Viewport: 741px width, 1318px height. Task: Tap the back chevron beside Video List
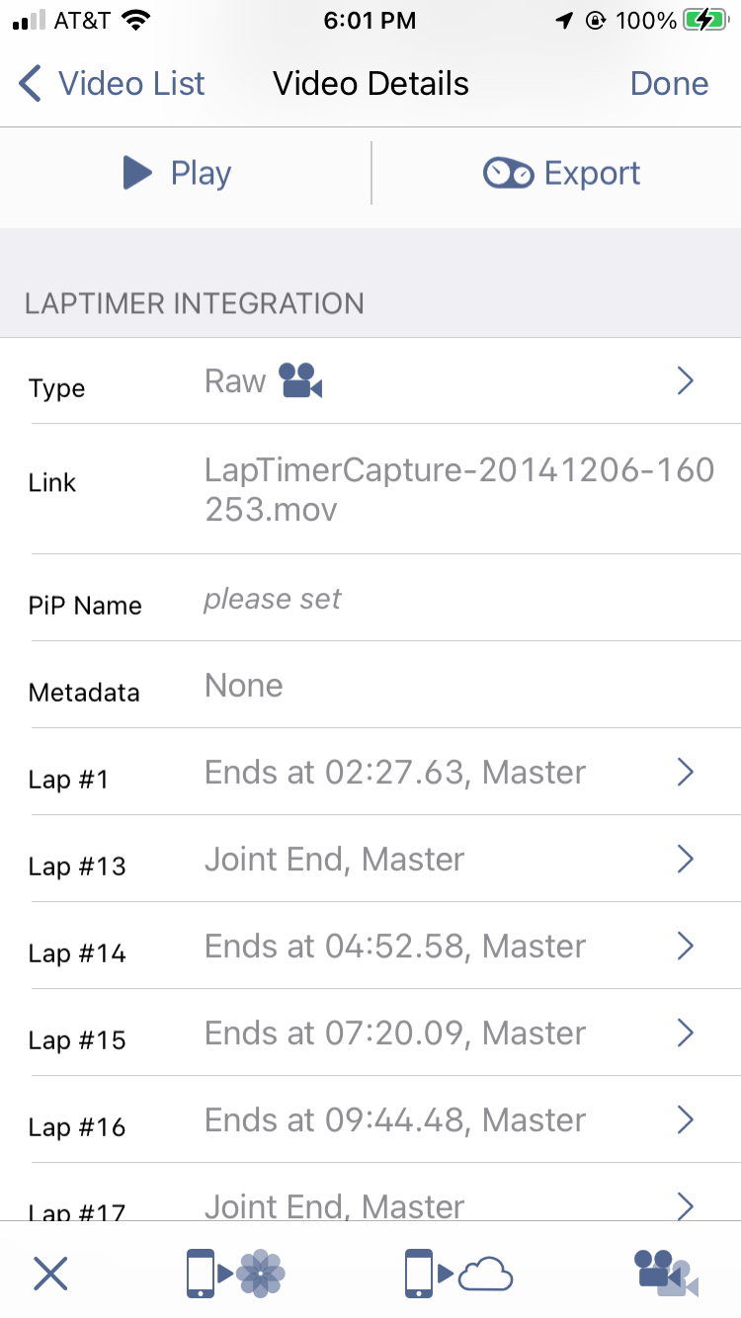coord(31,84)
